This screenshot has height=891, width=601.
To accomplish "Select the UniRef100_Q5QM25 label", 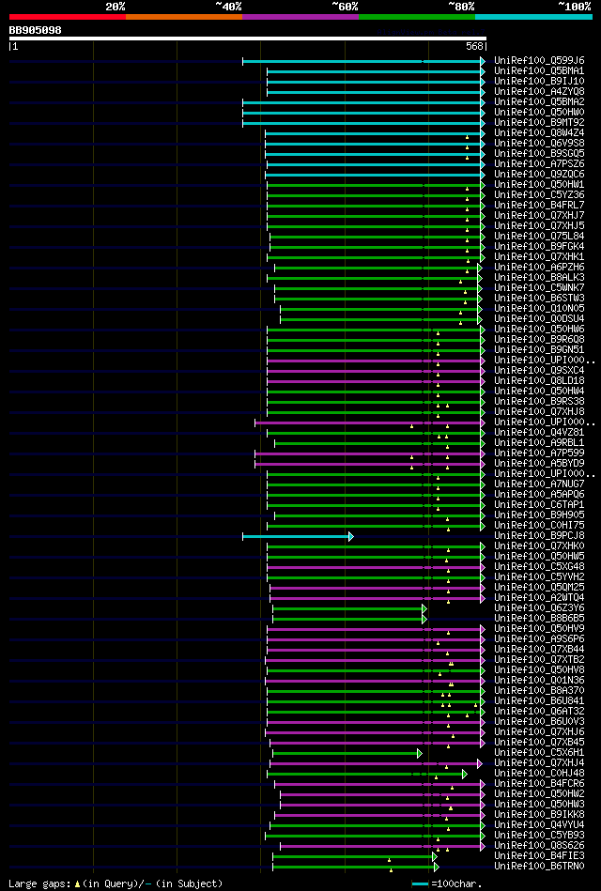I will (540, 588).
